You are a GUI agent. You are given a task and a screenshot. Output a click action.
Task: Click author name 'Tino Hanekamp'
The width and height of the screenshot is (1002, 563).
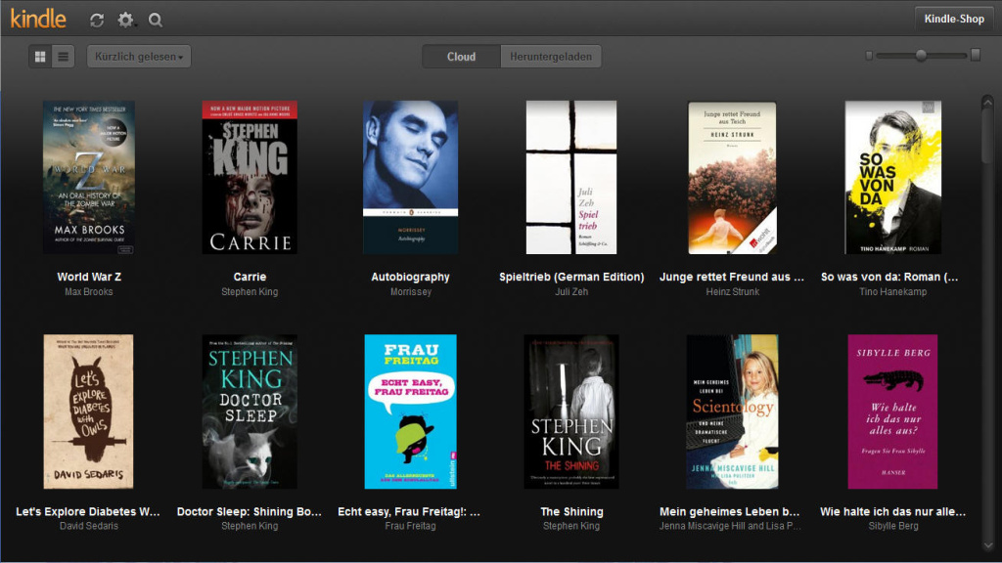click(x=892, y=291)
